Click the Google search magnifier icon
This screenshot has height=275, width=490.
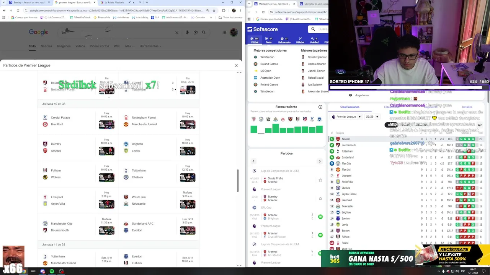pos(204,32)
